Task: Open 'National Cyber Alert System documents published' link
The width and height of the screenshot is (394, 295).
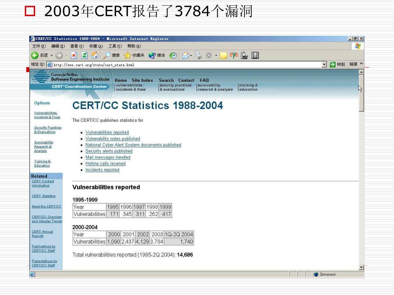Action: point(133,145)
